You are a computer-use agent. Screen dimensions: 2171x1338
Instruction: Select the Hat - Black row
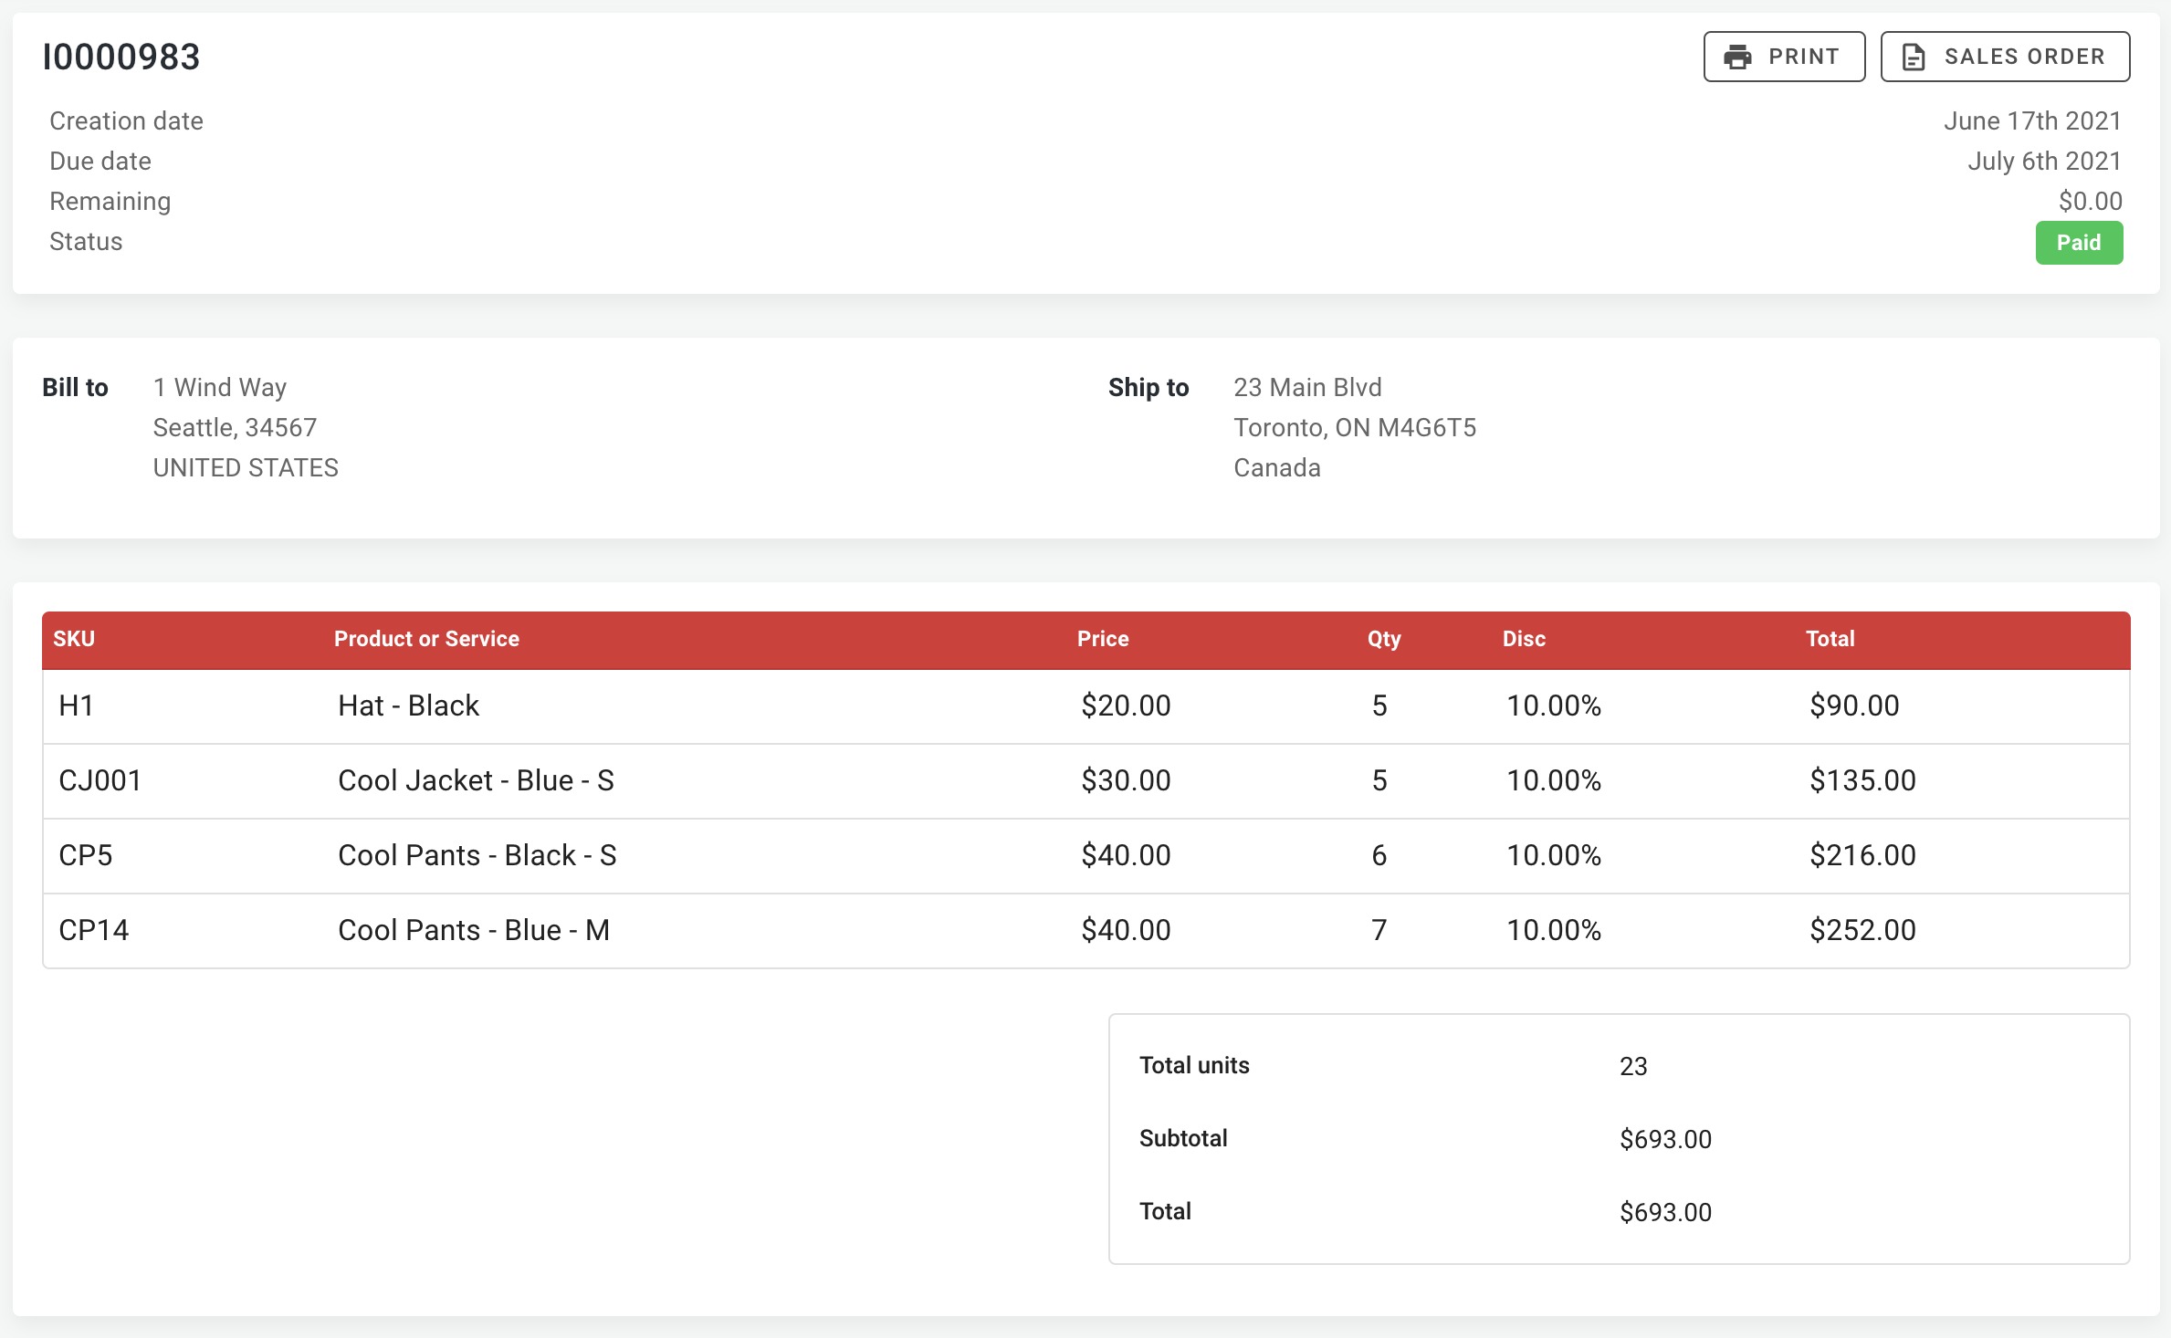pos(408,706)
